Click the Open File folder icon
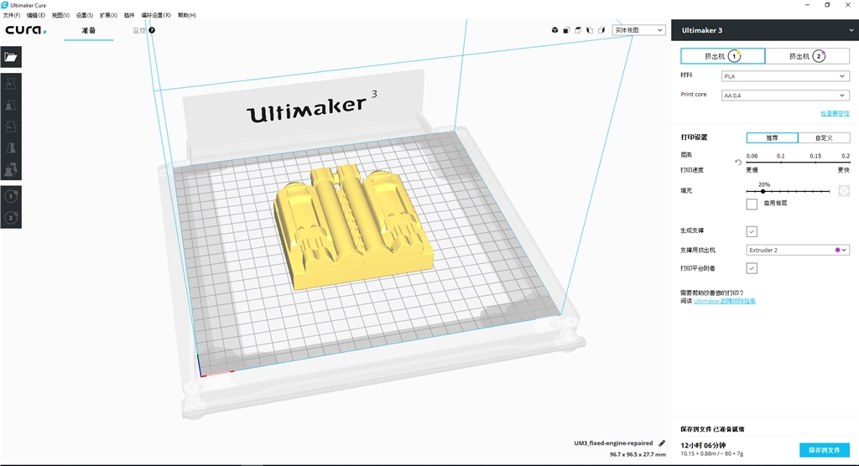The image size is (859, 466). click(x=11, y=57)
